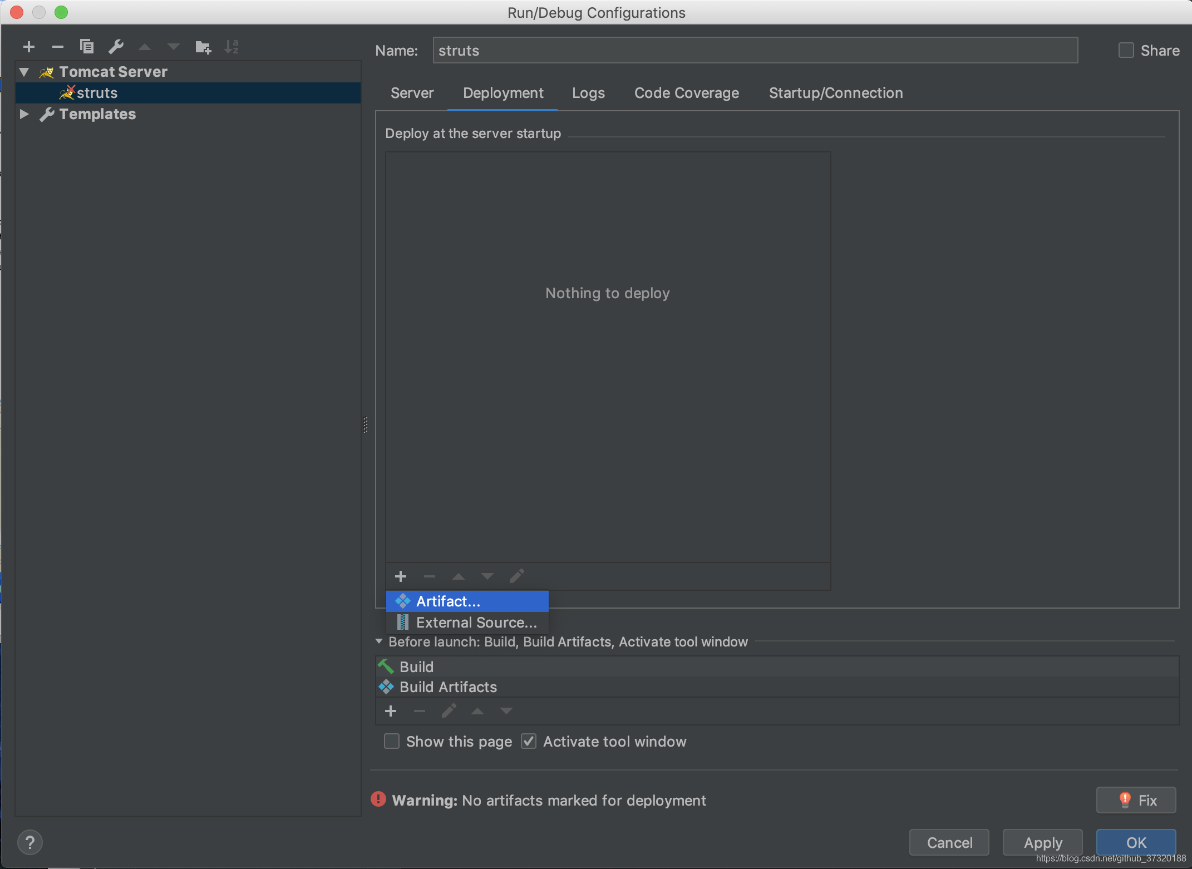Remove selected configuration with minus icon
This screenshot has width=1192, height=869.
[58, 47]
